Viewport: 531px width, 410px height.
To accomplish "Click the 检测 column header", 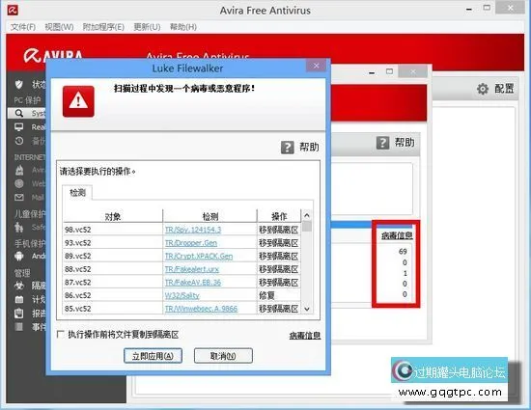I will click(210, 216).
